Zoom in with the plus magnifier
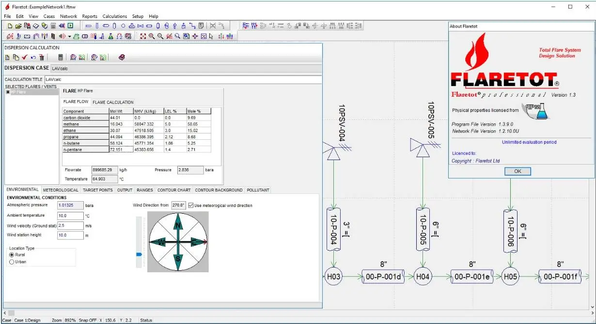 pyautogui.click(x=152, y=36)
